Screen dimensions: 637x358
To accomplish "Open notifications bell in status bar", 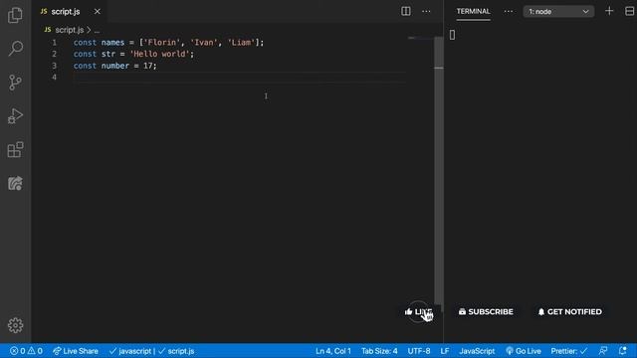I will [x=623, y=351].
